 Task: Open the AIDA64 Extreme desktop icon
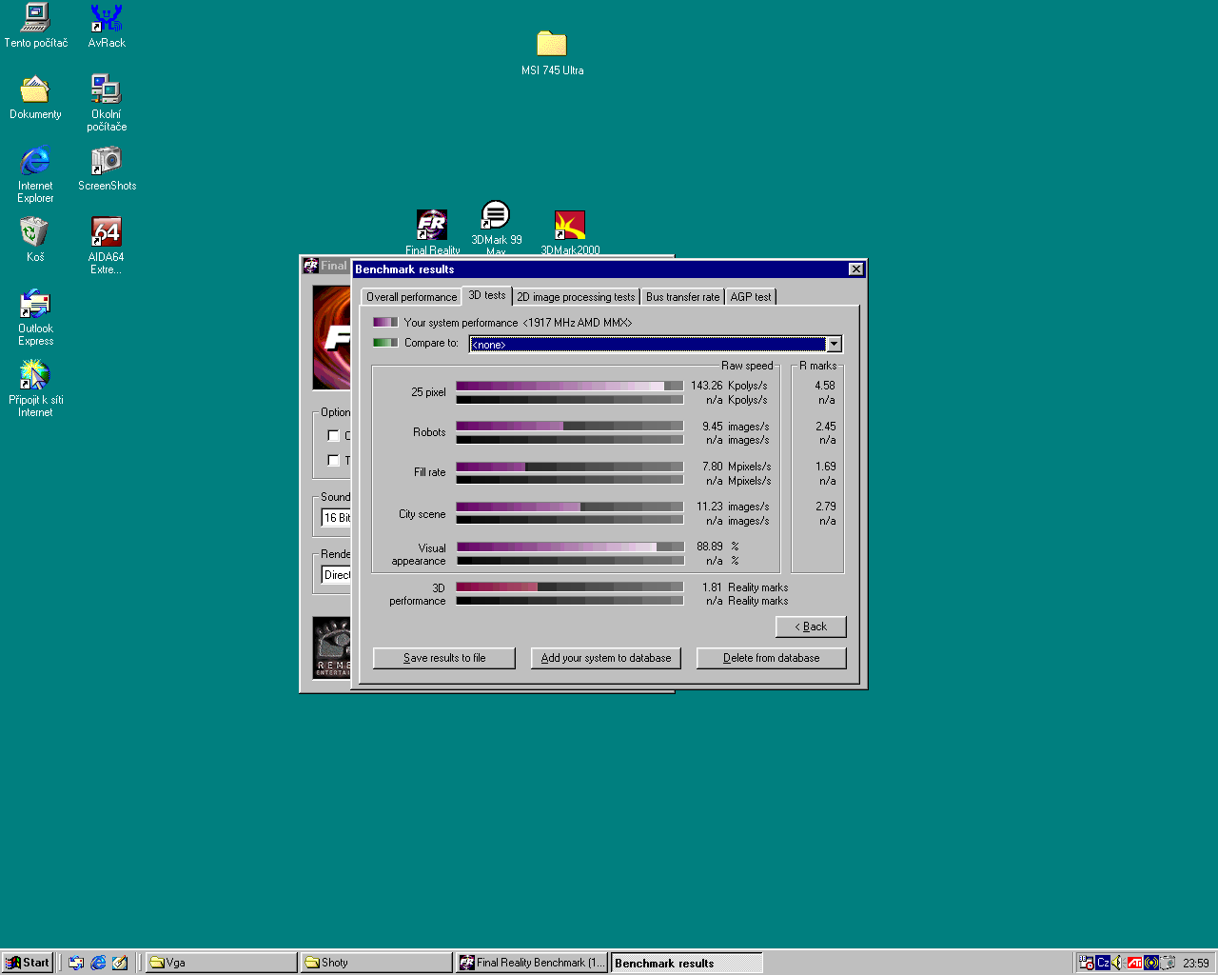(x=106, y=233)
